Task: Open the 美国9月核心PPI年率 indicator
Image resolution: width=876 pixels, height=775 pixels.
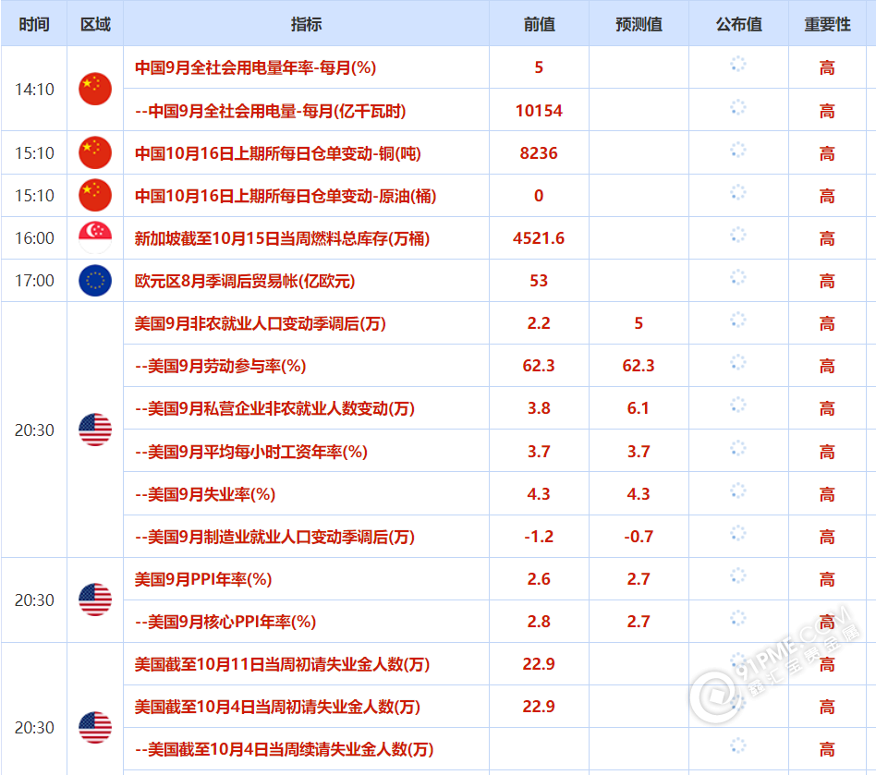Action: coord(225,622)
